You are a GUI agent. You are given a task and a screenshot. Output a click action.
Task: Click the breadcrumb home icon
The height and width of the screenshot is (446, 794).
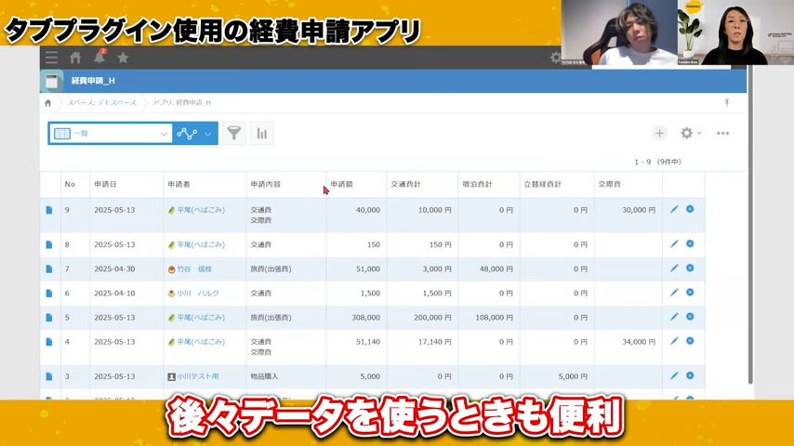(x=48, y=103)
